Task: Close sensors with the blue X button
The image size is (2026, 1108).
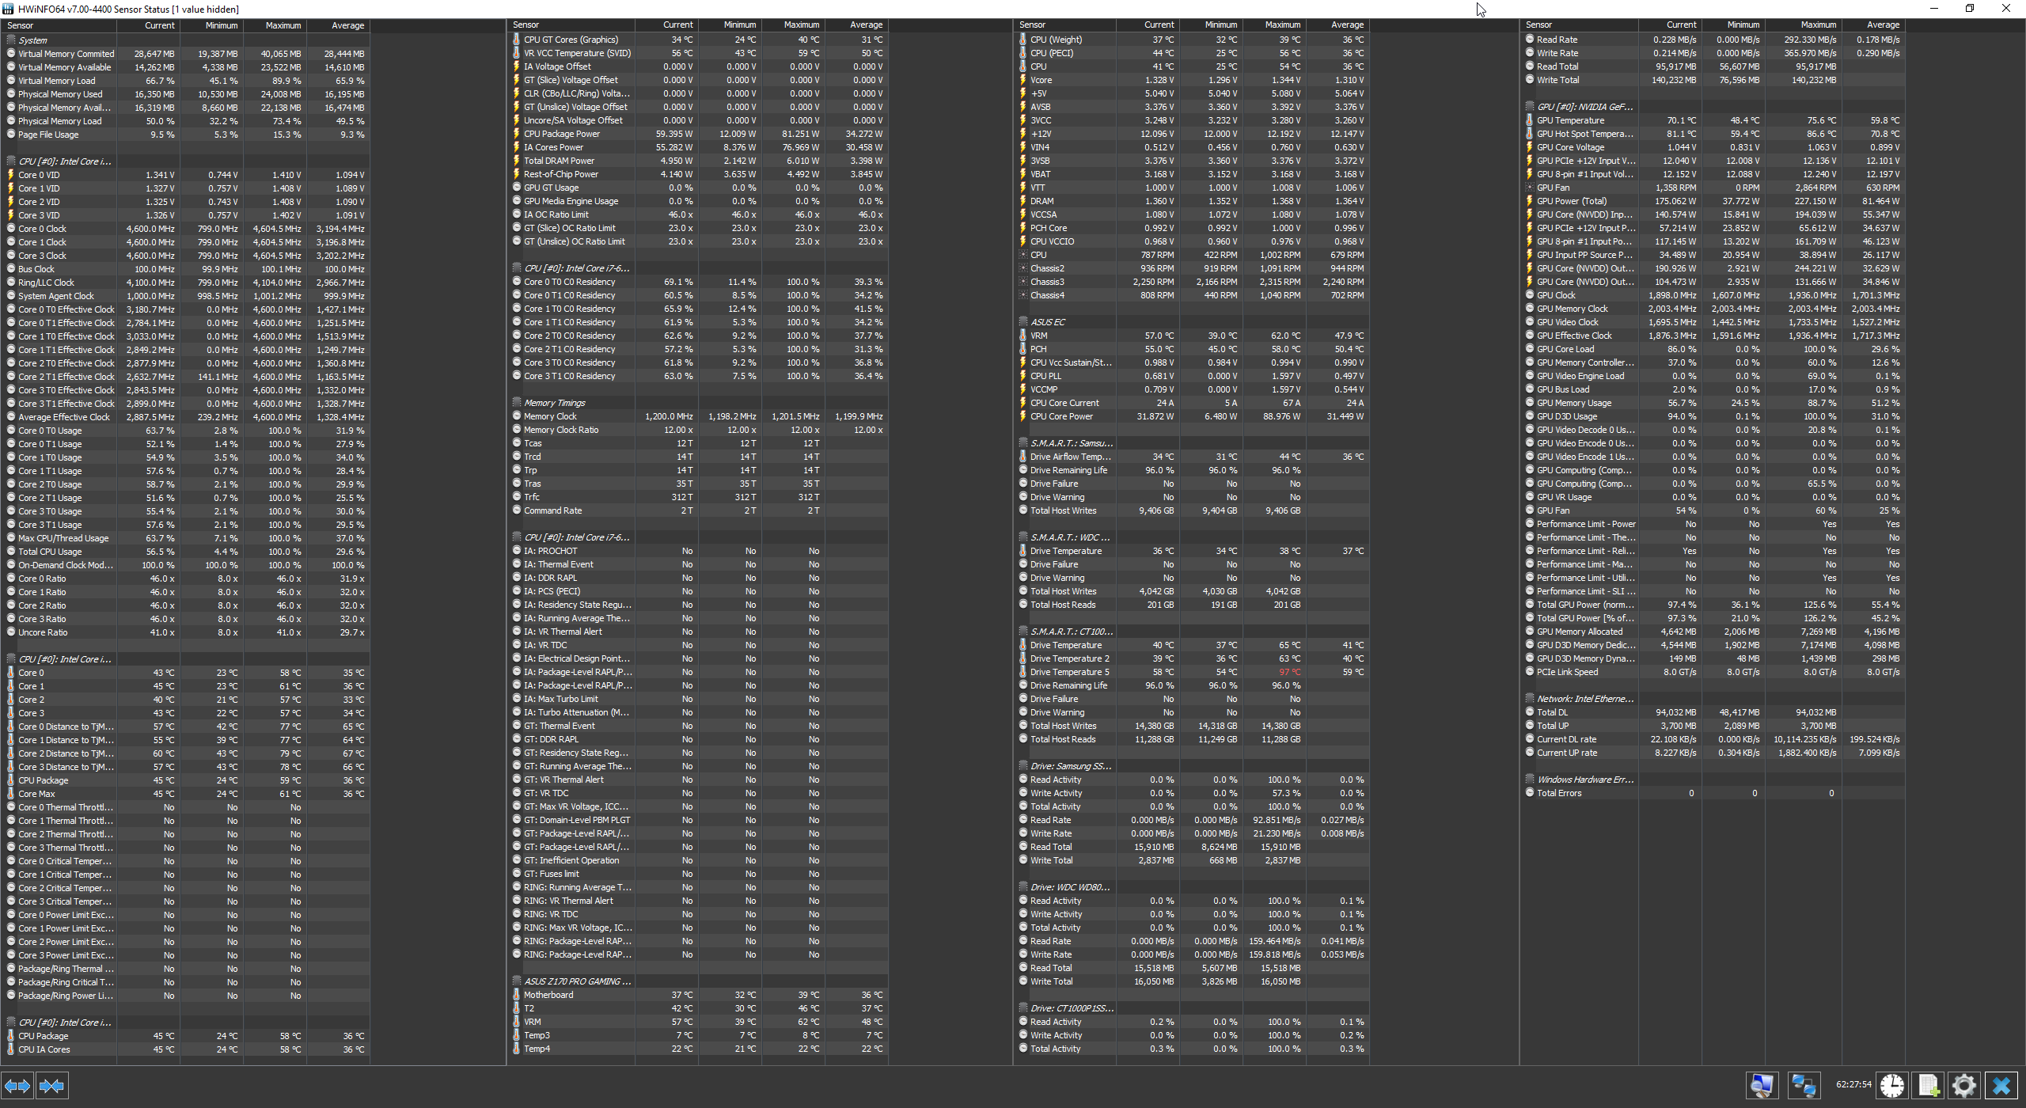Action: click(2001, 1085)
